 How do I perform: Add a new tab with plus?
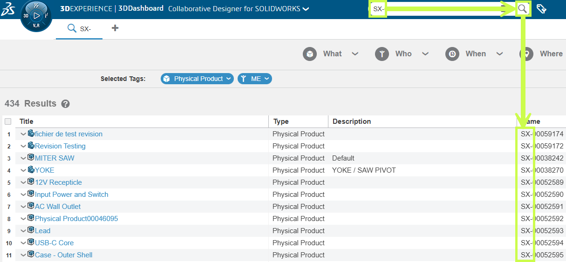[x=115, y=28]
